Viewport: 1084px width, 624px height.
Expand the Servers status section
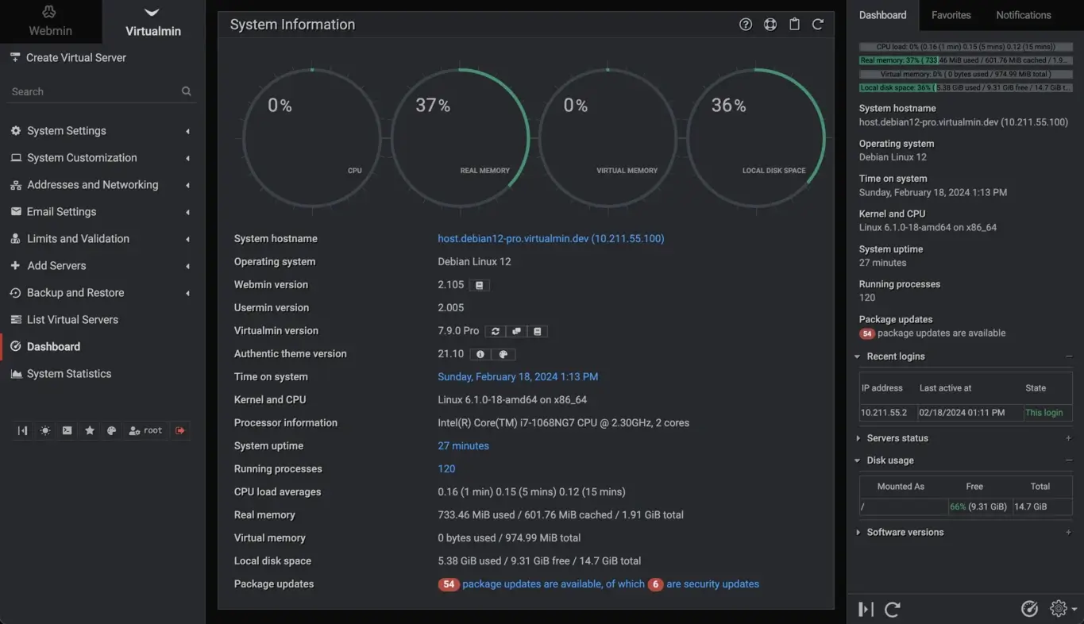tap(896, 437)
